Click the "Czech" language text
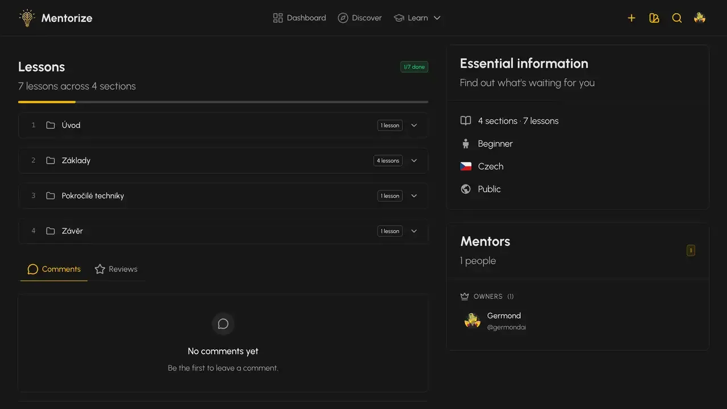This screenshot has width=727, height=409. 491,166
